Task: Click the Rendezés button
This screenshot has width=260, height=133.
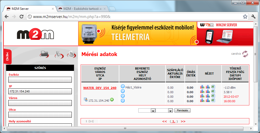Action: [x=182, y=110]
